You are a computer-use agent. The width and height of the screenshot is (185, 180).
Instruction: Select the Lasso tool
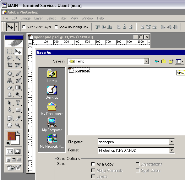click(x=10, y=58)
